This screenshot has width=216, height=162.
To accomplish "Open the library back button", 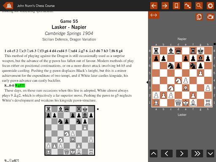I will pyautogui.click(x=8, y=5).
